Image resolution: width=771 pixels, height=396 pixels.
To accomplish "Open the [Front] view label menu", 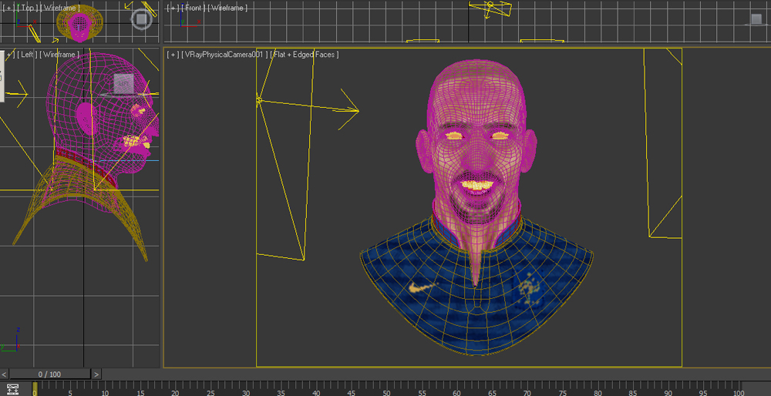I will click(194, 8).
